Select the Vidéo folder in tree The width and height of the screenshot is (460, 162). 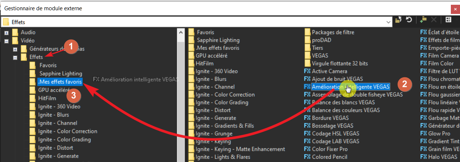[27, 40]
